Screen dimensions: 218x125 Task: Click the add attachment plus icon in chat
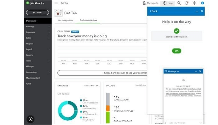tap(166, 123)
